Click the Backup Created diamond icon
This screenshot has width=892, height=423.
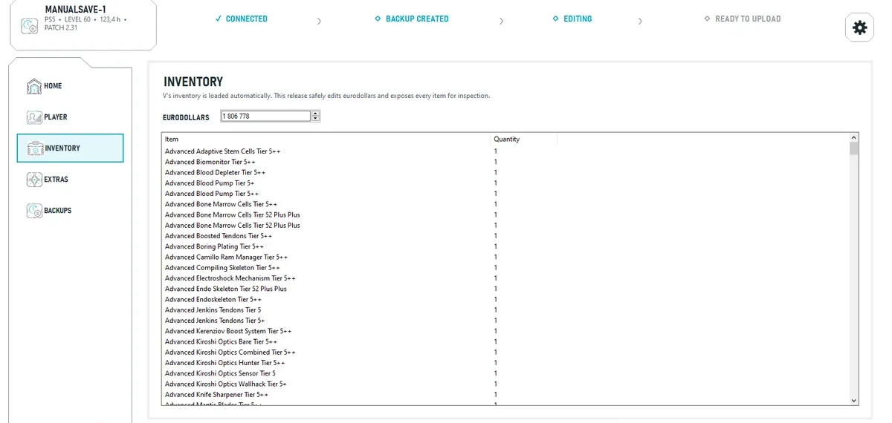tap(378, 19)
